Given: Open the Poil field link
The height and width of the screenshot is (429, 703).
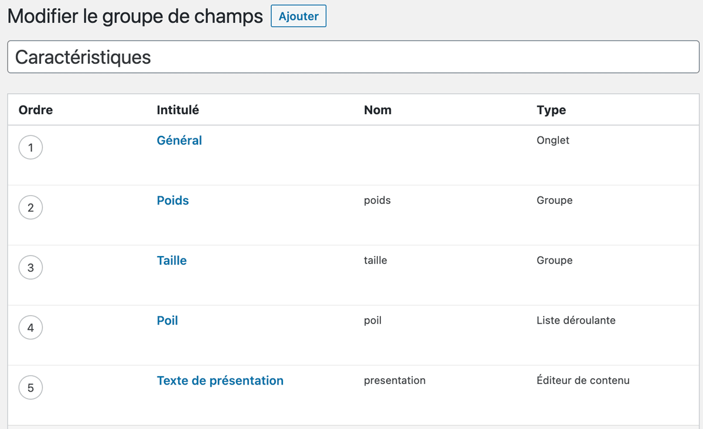Looking at the screenshot, I should pos(168,321).
